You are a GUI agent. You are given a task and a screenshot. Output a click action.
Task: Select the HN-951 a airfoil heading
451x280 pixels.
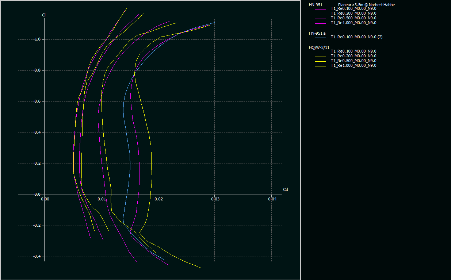point(317,33)
